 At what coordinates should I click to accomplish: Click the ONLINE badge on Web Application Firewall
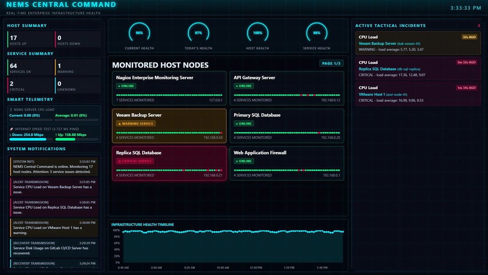coord(244,161)
